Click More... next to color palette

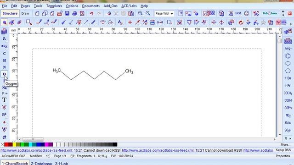click(285, 145)
